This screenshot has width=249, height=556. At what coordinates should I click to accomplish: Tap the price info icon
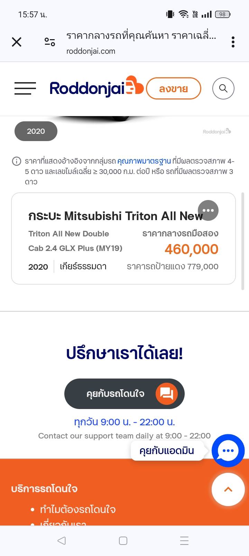click(x=16, y=161)
